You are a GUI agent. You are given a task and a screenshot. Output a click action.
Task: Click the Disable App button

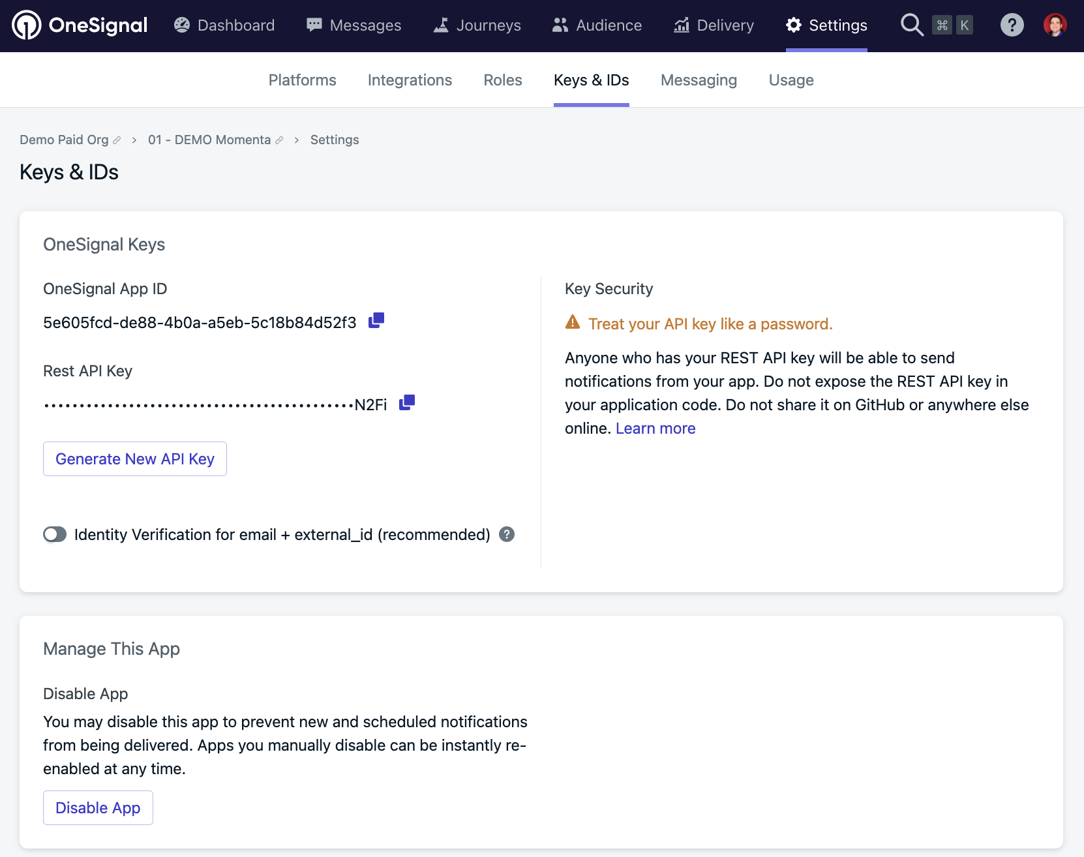[x=98, y=807]
